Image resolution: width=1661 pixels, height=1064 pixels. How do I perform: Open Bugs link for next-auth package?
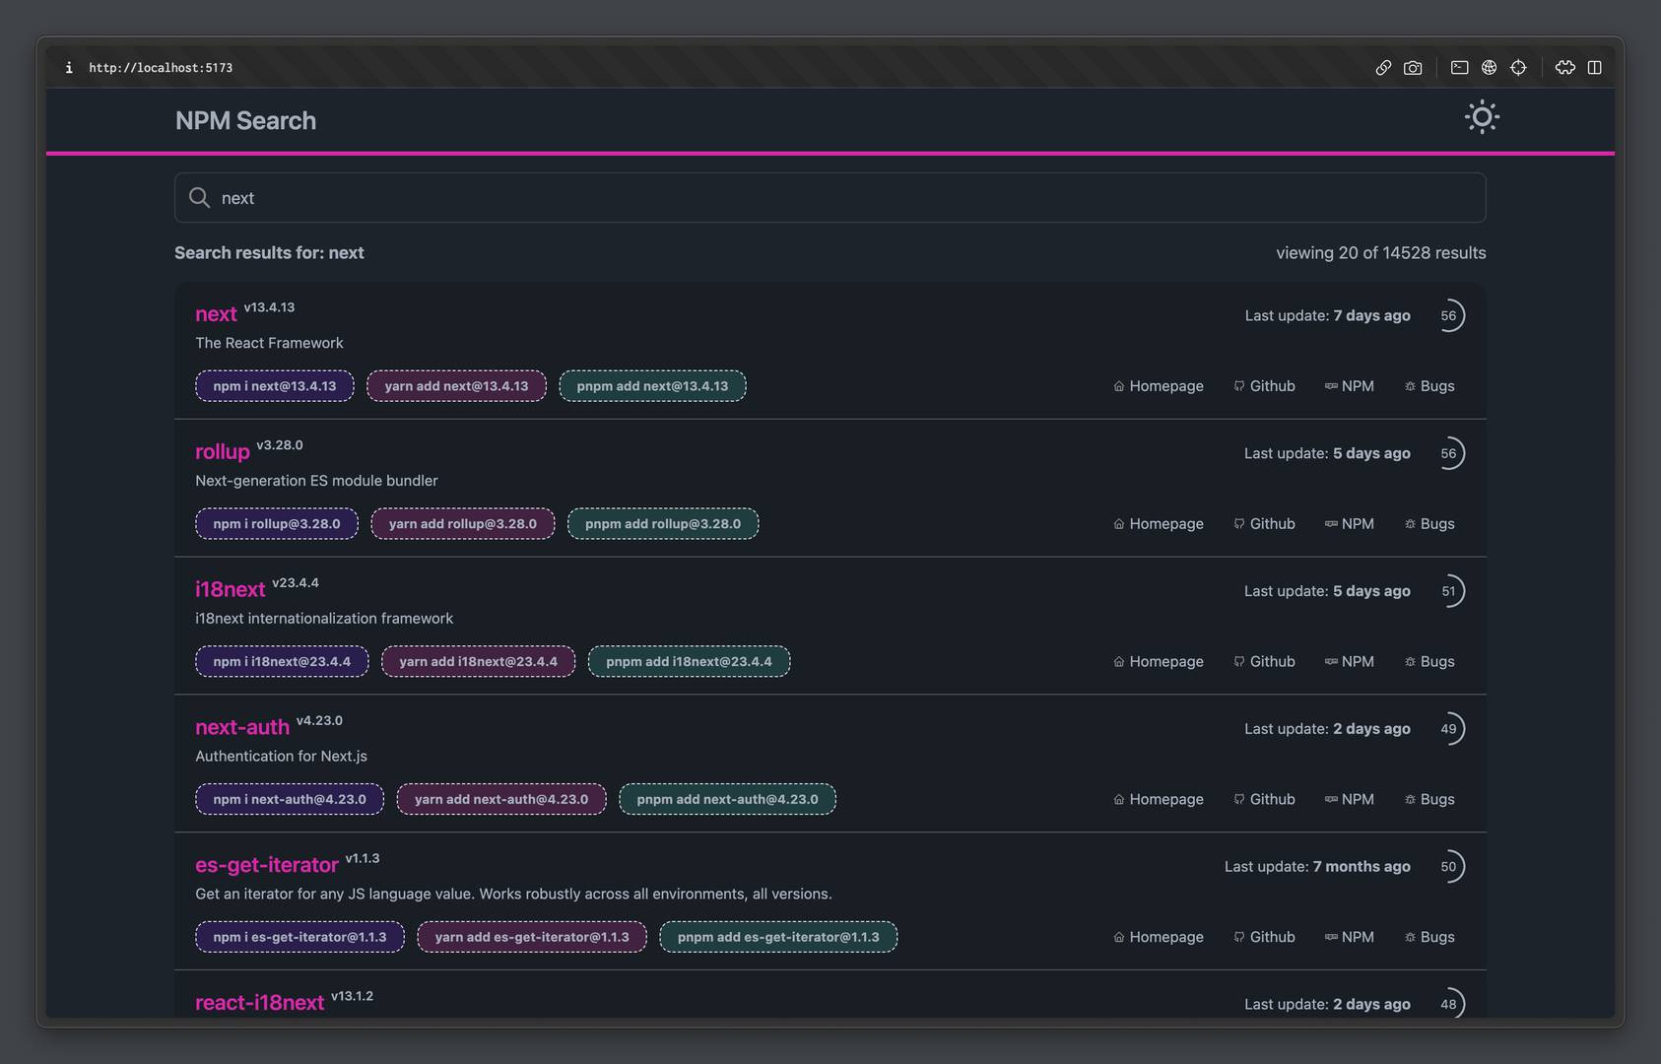[1429, 799]
